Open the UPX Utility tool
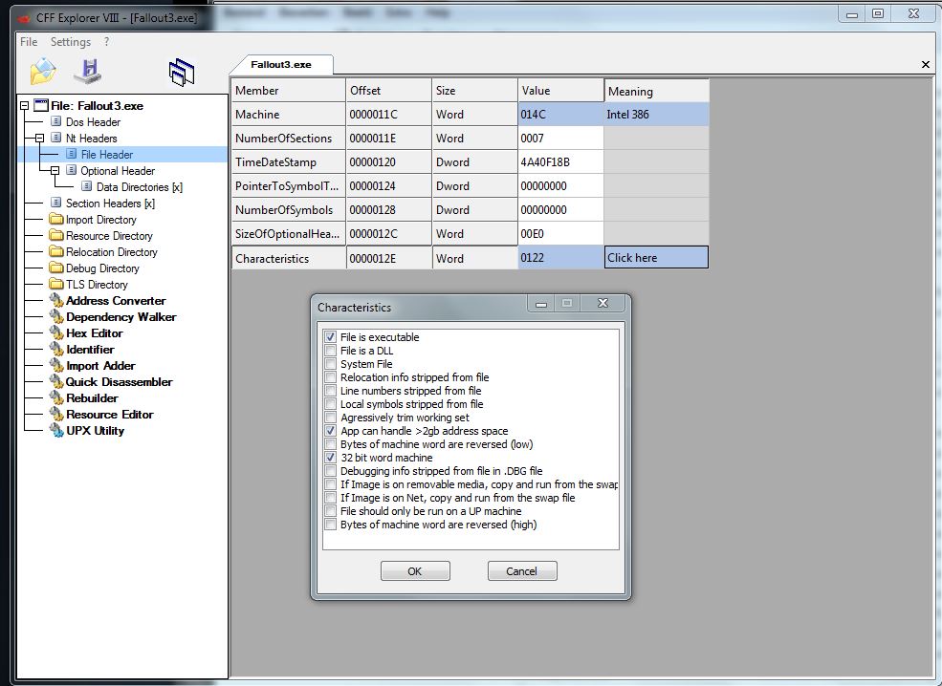Viewport: 942px width, 686px height. (x=95, y=430)
